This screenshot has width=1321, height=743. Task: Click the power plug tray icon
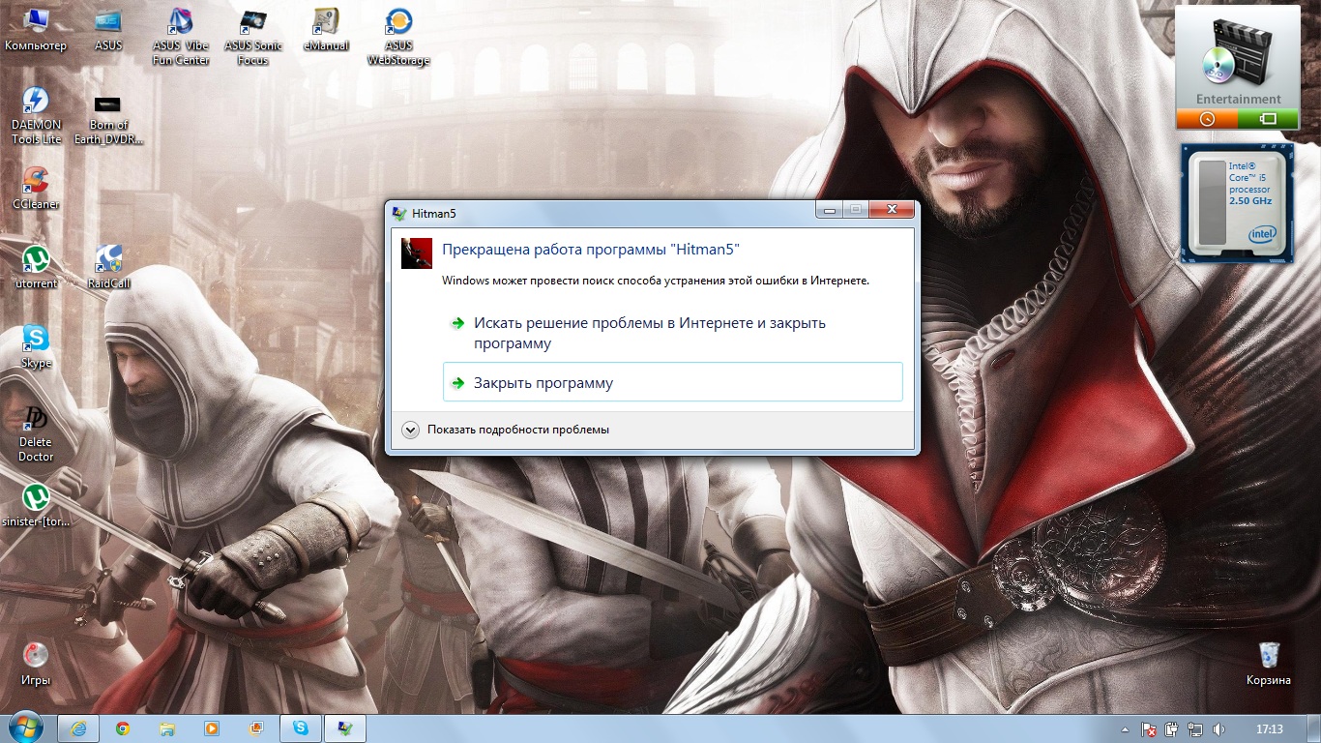click(x=1172, y=729)
